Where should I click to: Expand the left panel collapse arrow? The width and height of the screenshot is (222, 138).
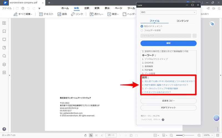10,75
